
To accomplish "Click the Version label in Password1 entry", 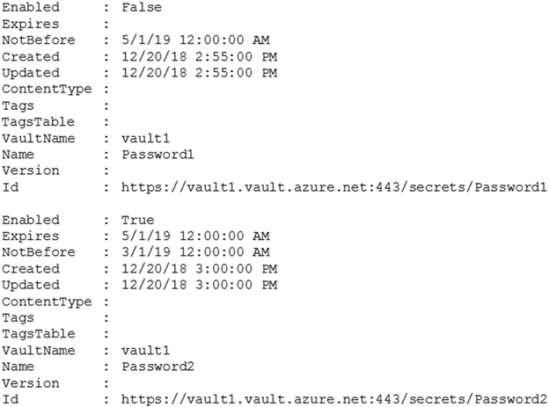I will click(x=32, y=171).
